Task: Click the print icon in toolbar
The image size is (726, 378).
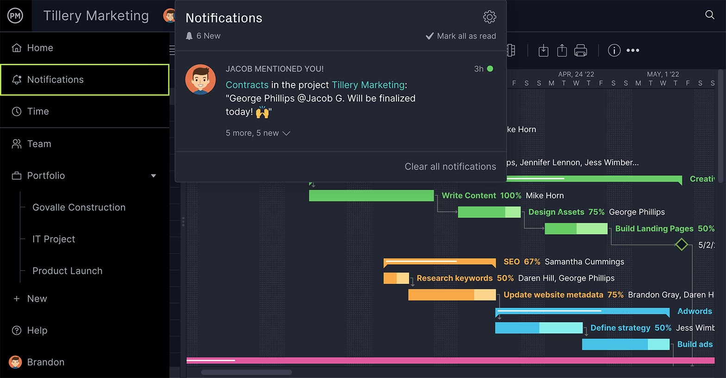Action: (x=580, y=50)
